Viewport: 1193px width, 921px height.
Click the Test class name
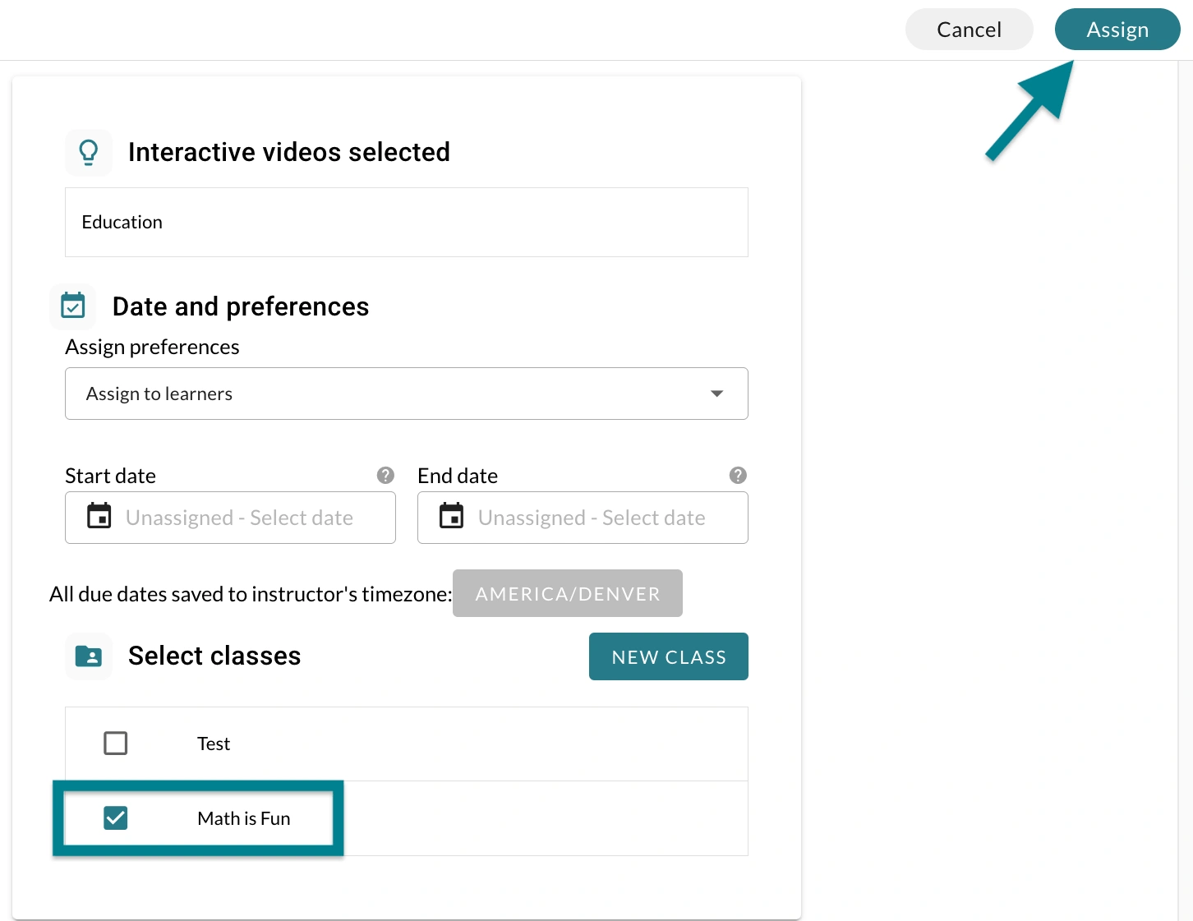pos(214,744)
